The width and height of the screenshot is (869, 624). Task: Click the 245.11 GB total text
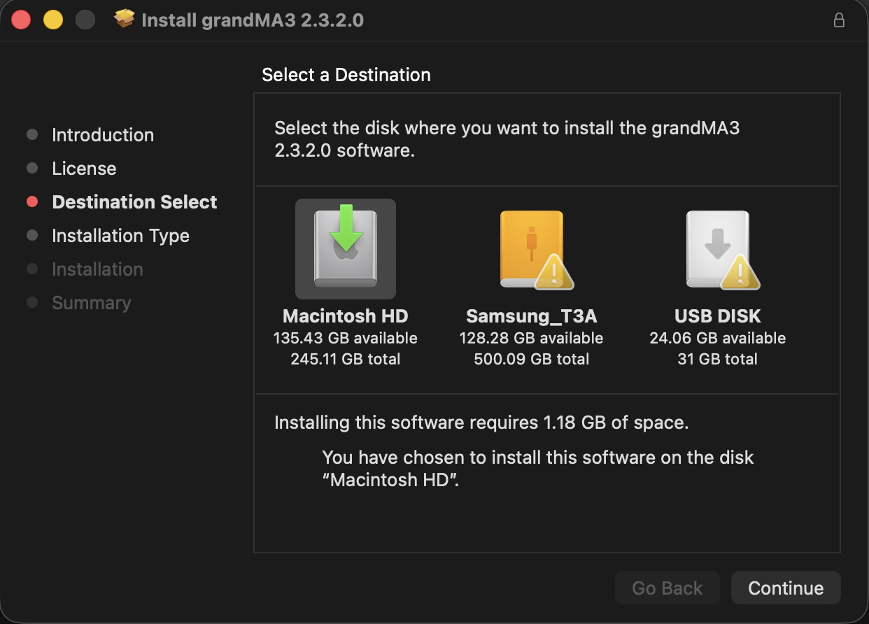tap(346, 359)
